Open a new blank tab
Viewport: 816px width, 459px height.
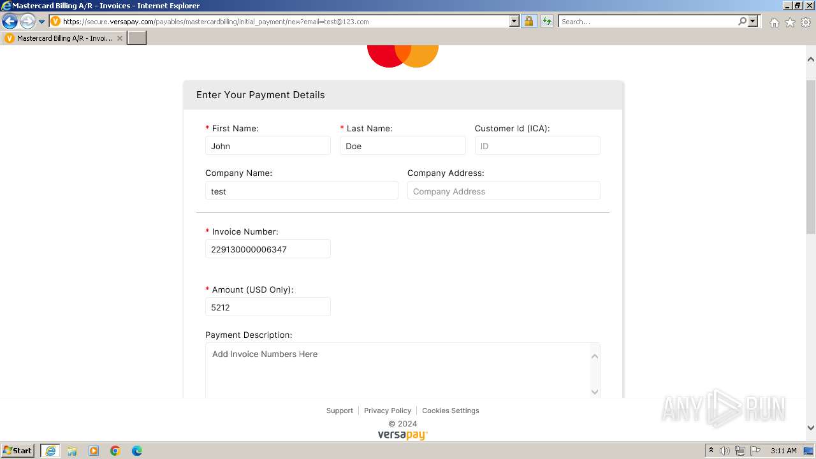click(137, 38)
